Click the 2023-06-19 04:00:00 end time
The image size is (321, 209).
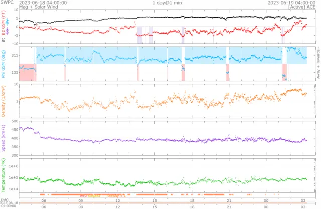(x=292, y=3)
